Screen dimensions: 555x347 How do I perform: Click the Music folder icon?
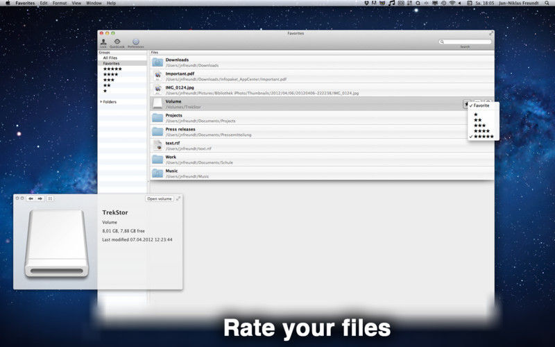click(157, 173)
